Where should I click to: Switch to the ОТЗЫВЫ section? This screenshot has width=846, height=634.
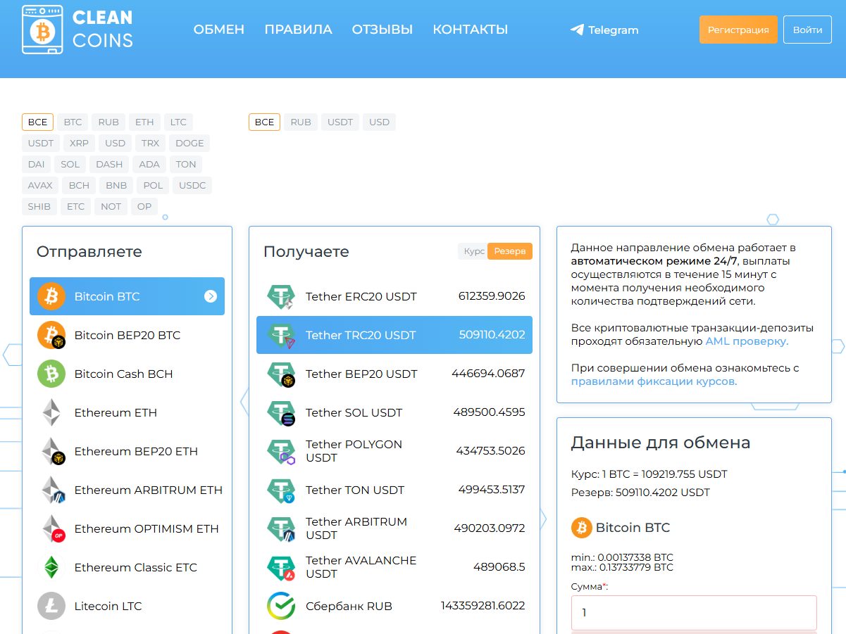coord(382,30)
